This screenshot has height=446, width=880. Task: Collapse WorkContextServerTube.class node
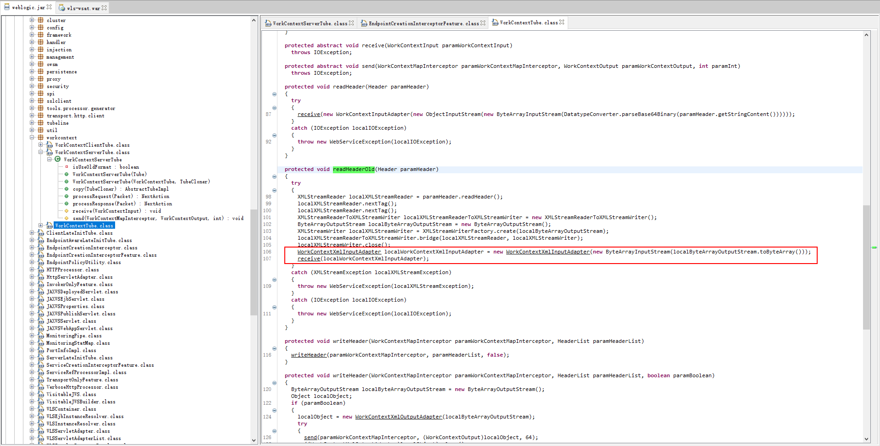coord(41,152)
